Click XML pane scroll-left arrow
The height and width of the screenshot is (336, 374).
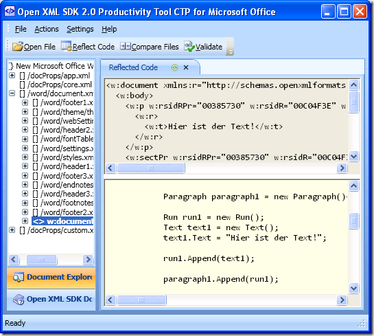(x=110, y=168)
